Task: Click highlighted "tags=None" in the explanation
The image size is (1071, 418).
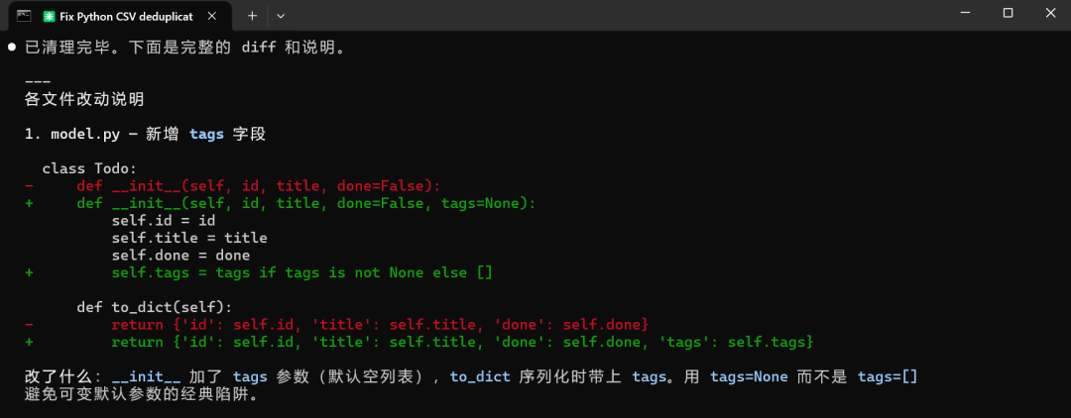Action: coord(750,377)
